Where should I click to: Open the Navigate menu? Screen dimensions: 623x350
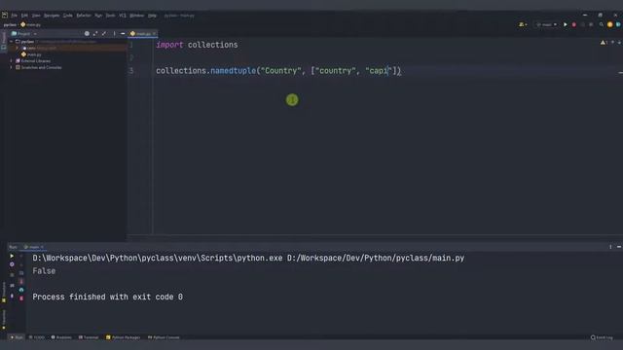click(52, 16)
